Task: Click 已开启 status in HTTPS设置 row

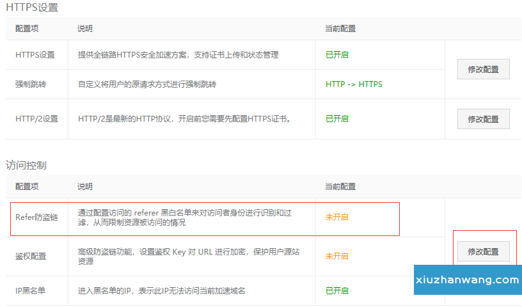Action: coord(337,55)
